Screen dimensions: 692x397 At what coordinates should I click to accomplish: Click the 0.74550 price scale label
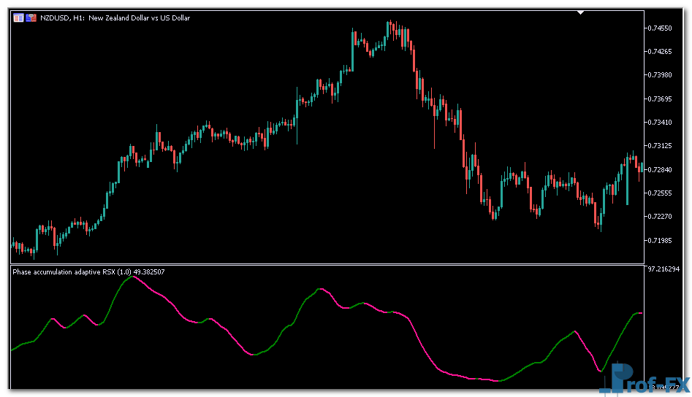(x=661, y=28)
